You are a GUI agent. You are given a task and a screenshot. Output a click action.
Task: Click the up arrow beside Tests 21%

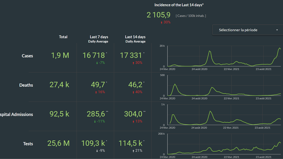click(x=133, y=150)
